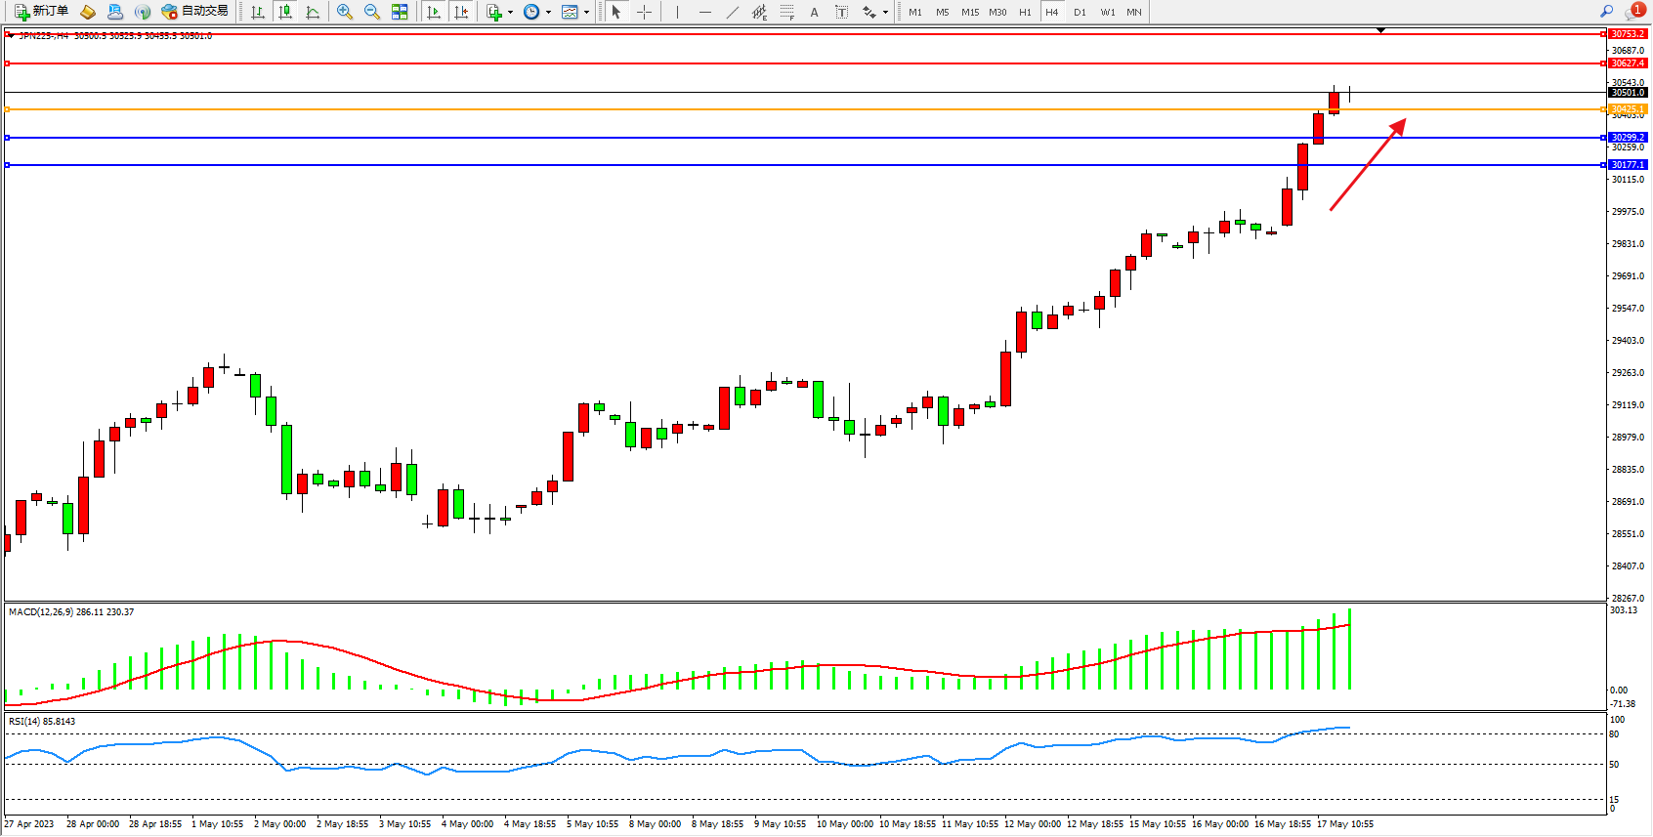Screen dimensions: 1653x837
Task: Toggle chart auto scroll
Action: point(434,12)
